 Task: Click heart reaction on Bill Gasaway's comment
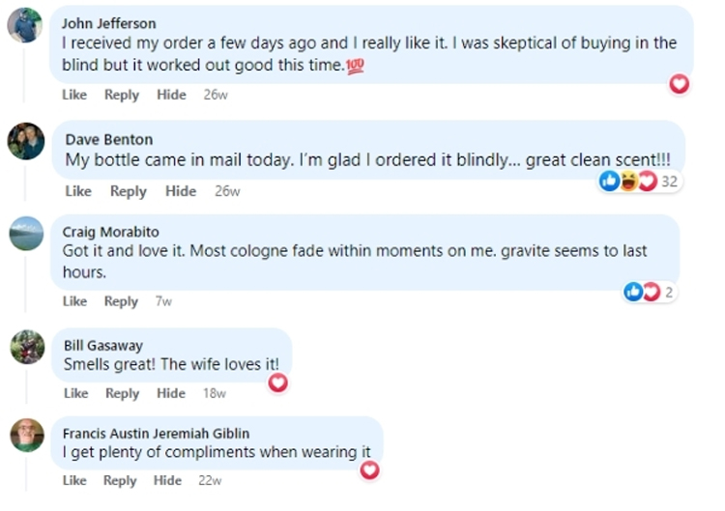pyautogui.click(x=277, y=383)
